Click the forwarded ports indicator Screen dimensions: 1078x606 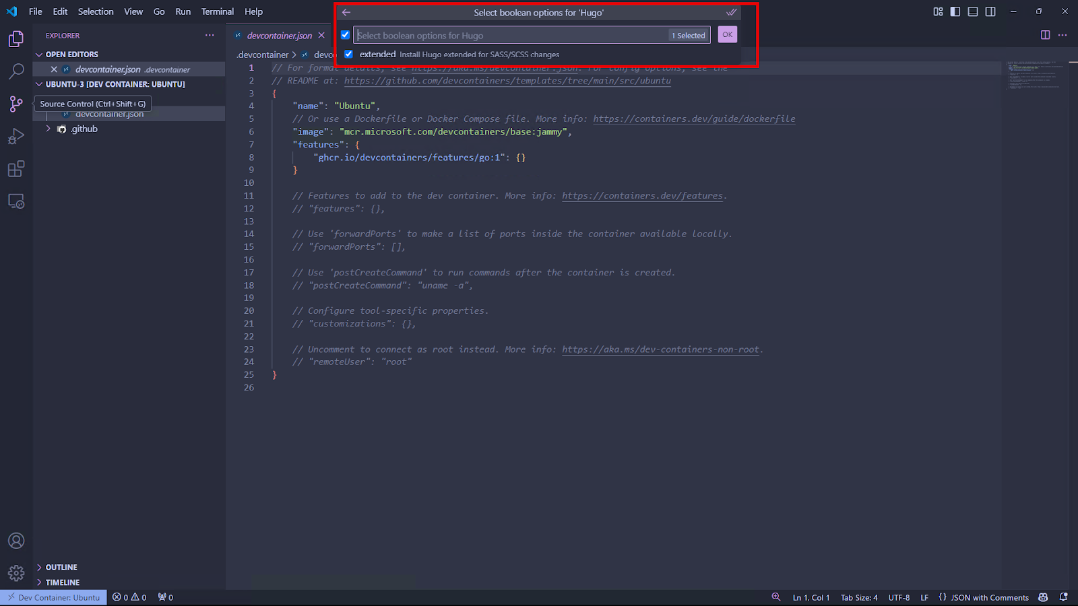pyautogui.click(x=166, y=597)
